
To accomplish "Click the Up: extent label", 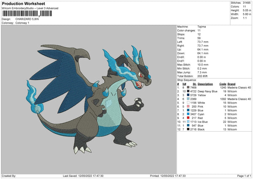I will coord(179,49).
